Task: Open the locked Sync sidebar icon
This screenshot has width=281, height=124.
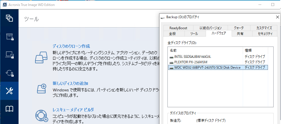Action: pos(10,73)
